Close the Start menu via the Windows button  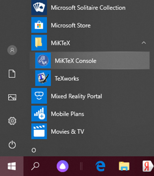[12, 166]
